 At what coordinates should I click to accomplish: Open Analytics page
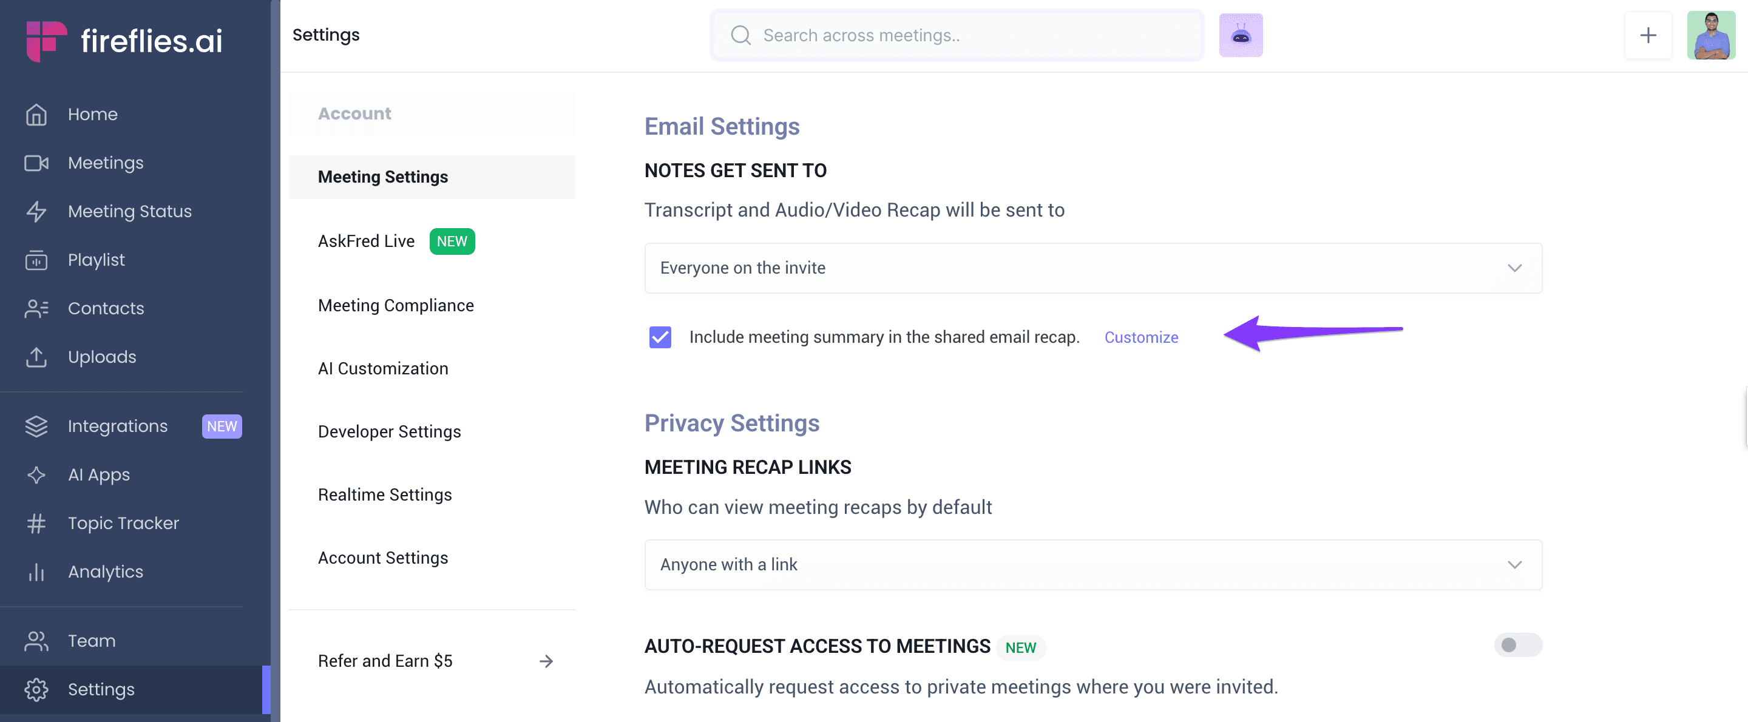(105, 572)
